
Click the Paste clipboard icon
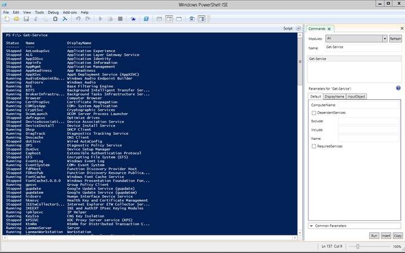tap(55, 19)
